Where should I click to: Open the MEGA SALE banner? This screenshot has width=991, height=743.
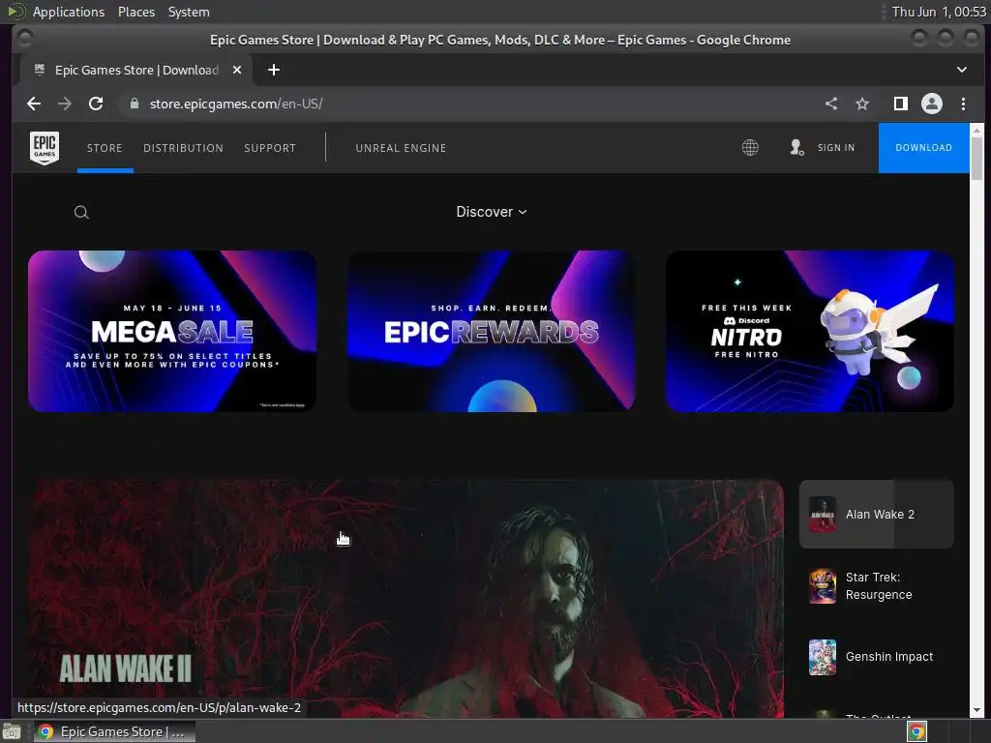coord(172,332)
